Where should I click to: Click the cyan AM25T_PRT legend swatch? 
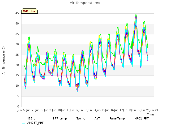(x=24, y=123)
